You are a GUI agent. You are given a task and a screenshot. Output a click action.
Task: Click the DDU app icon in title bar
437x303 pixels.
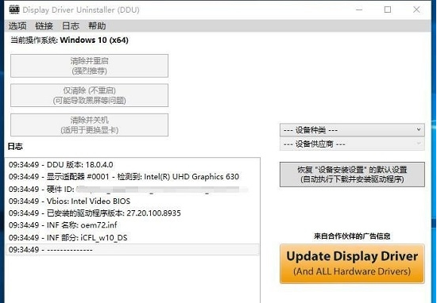pyautogui.click(x=14, y=10)
